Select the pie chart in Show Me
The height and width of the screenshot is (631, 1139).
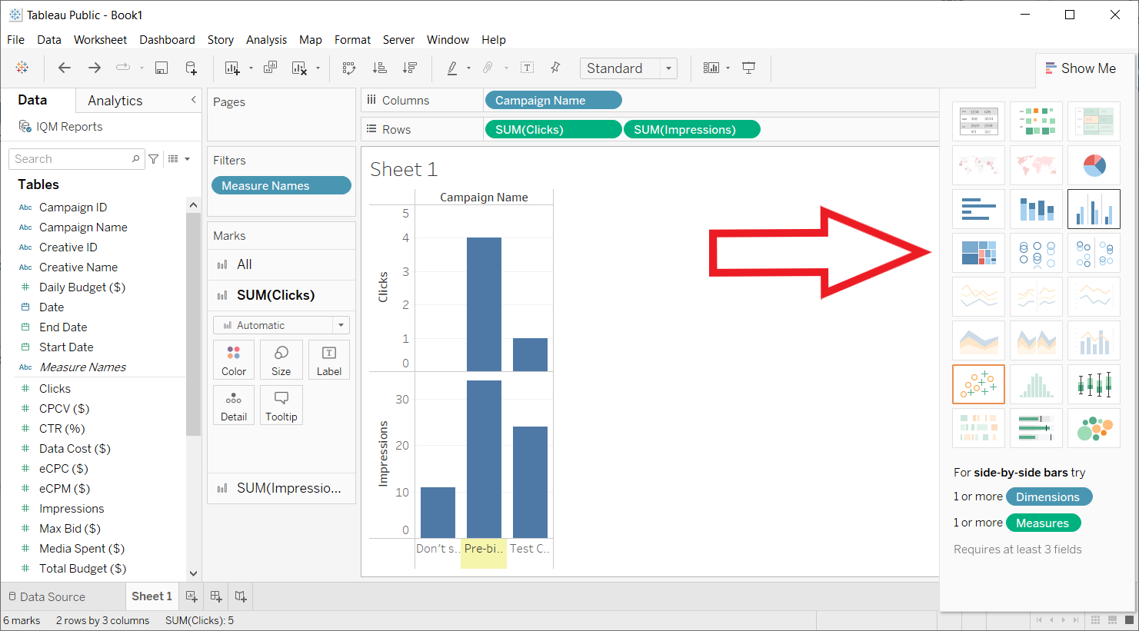[x=1094, y=165]
